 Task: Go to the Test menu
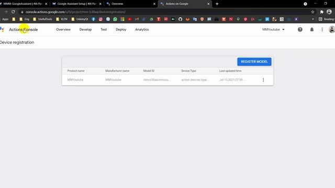coord(104,29)
